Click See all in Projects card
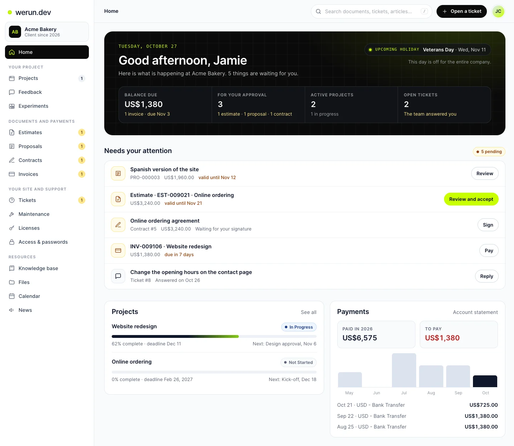This screenshot has width=514, height=446. coord(308,312)
